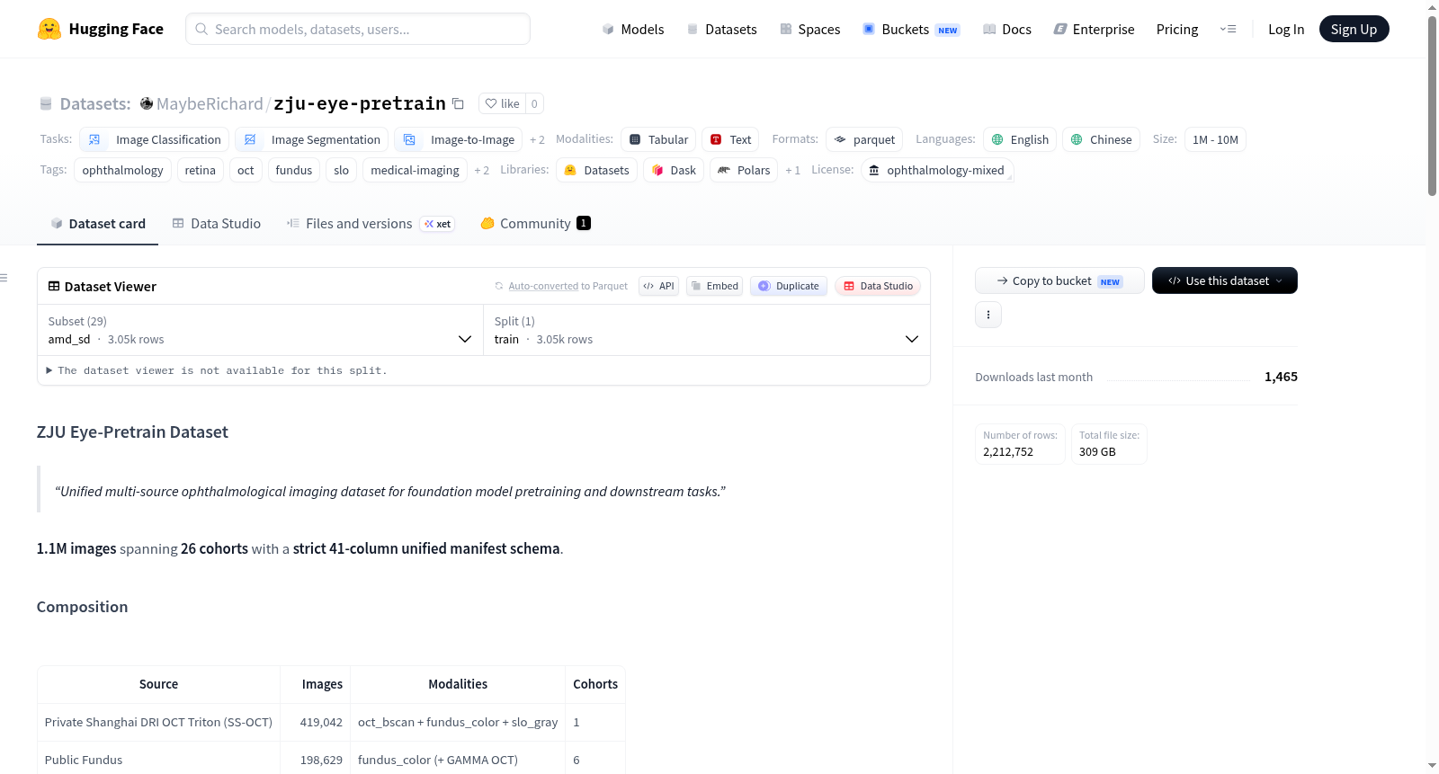Expand the Split train dropdown
This screenshot has width=1439, height=774.
coord(707,330)
